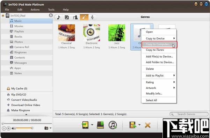Click the camera snapshot icon
Viewport: 210px width, 138px height.
click(x=46, y=128)
